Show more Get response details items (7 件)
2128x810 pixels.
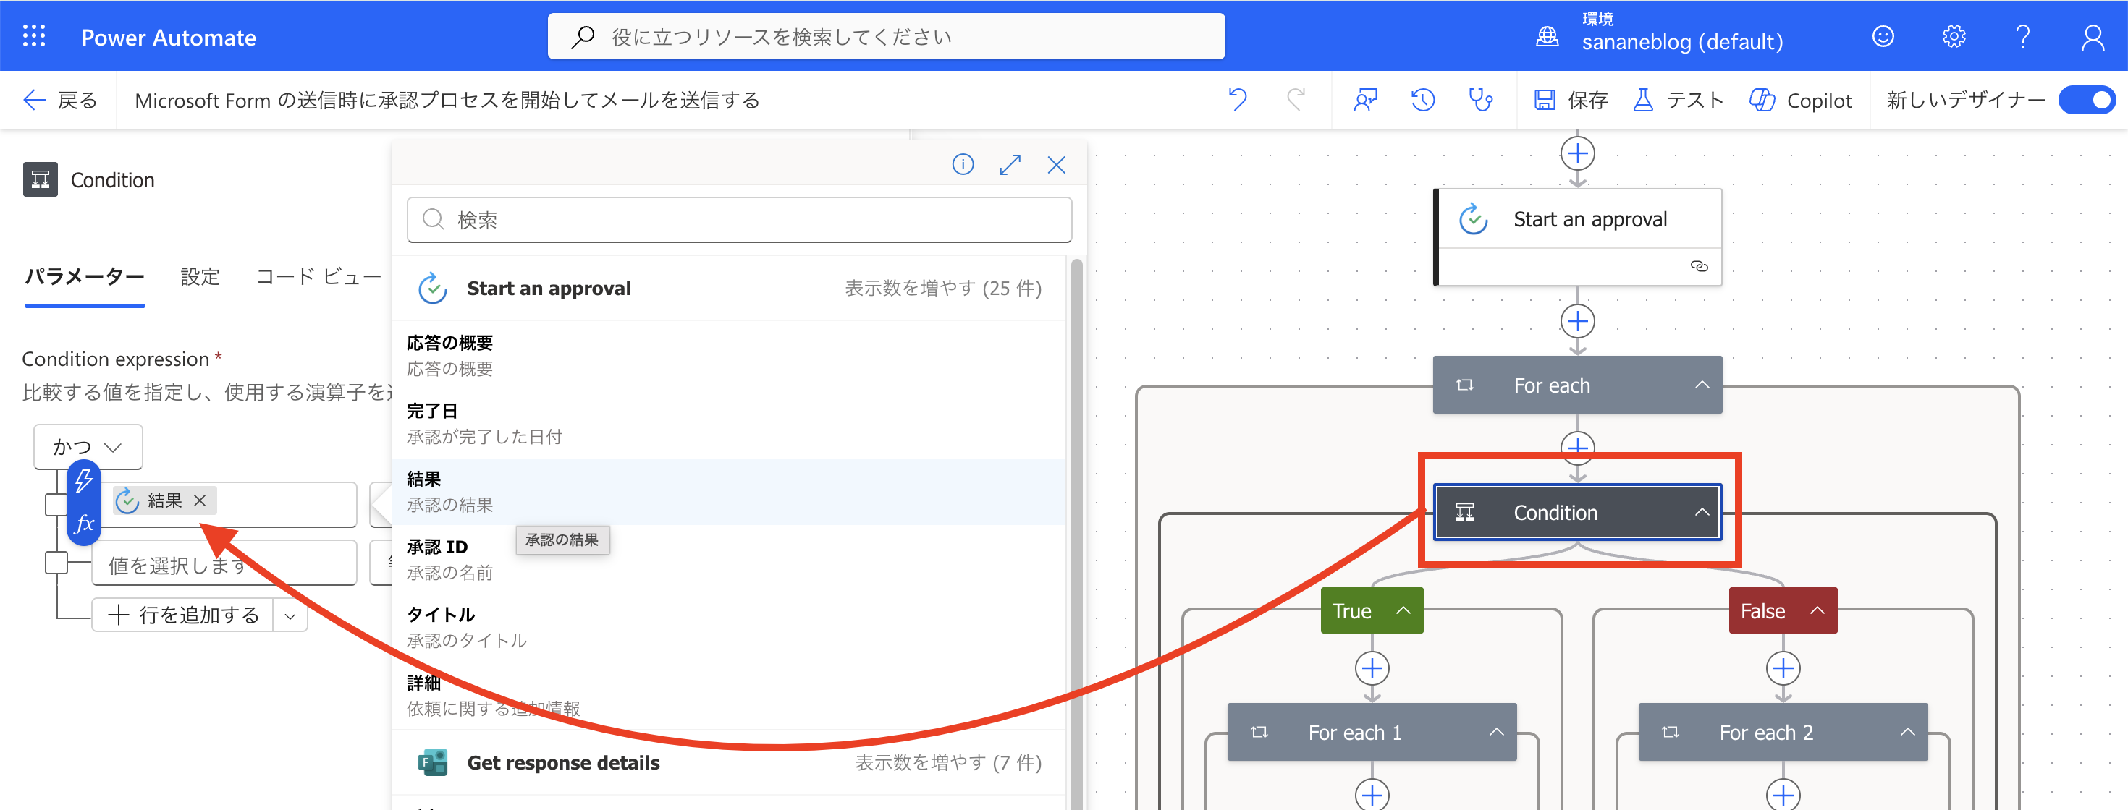coord(947,763)
